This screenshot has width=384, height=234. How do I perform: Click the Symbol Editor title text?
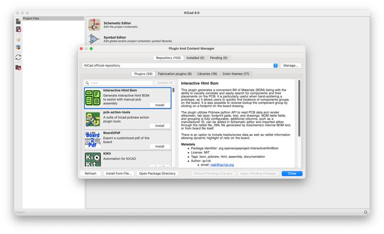pos(115,37)
